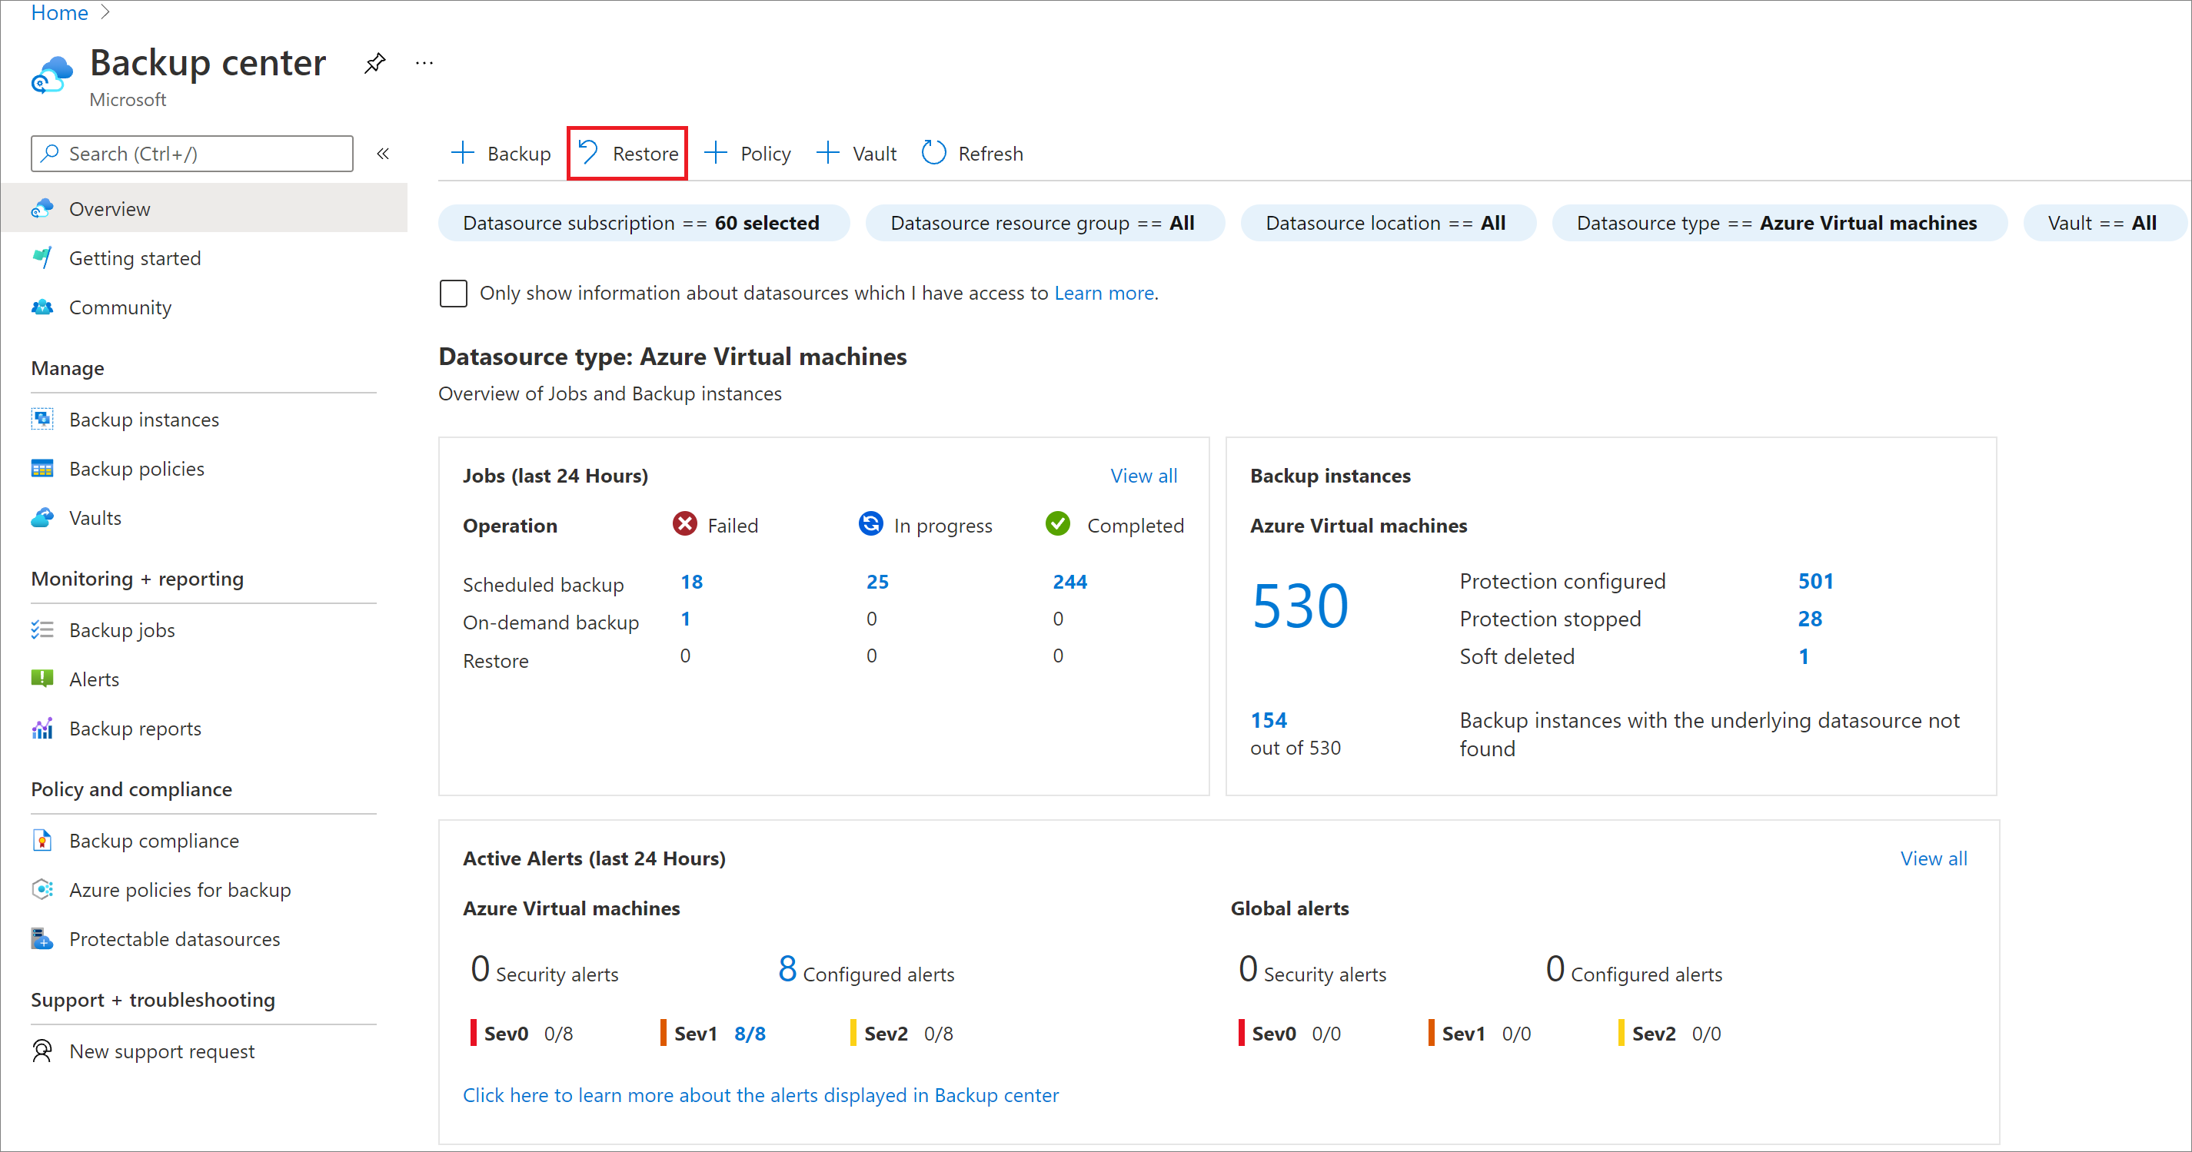Open Getting started in left navigation

135,258
